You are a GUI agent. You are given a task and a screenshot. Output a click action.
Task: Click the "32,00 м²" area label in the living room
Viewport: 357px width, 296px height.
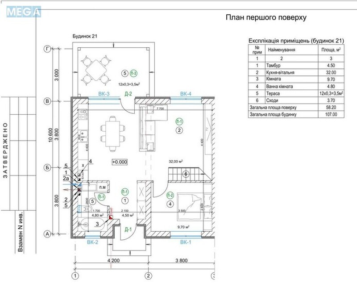pos(176,161)
